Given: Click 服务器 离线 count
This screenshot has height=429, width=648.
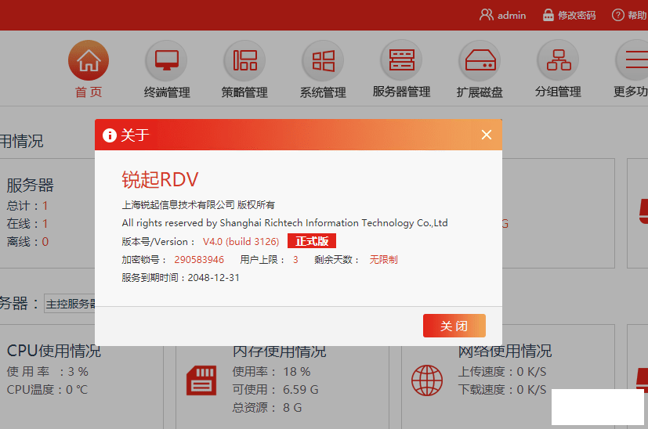Looking at the screenshot, I should pyautogui.click(x=45, y=242).
